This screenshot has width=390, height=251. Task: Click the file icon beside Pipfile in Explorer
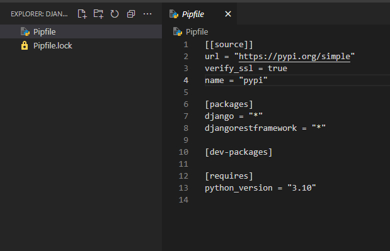pyautogui.click(x=25, y=32)
